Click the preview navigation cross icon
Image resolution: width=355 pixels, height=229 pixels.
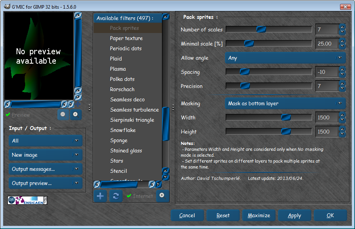78,104
